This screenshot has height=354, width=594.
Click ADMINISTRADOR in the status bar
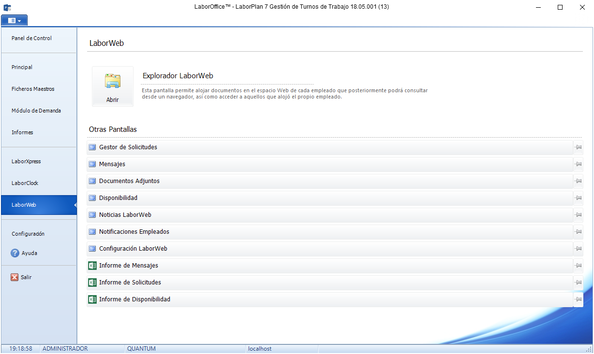65,349
